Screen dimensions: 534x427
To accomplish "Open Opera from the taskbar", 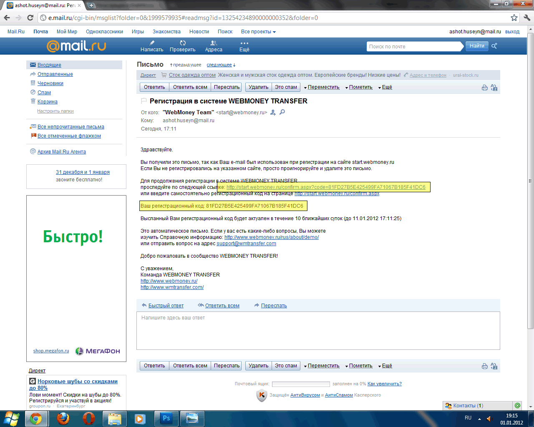I will click(88, 418).
